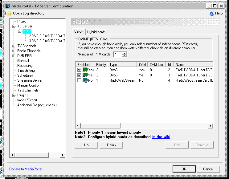Increase the number of IPTV cards
Viewport: 229px width, 179px height.
[124, 53]
